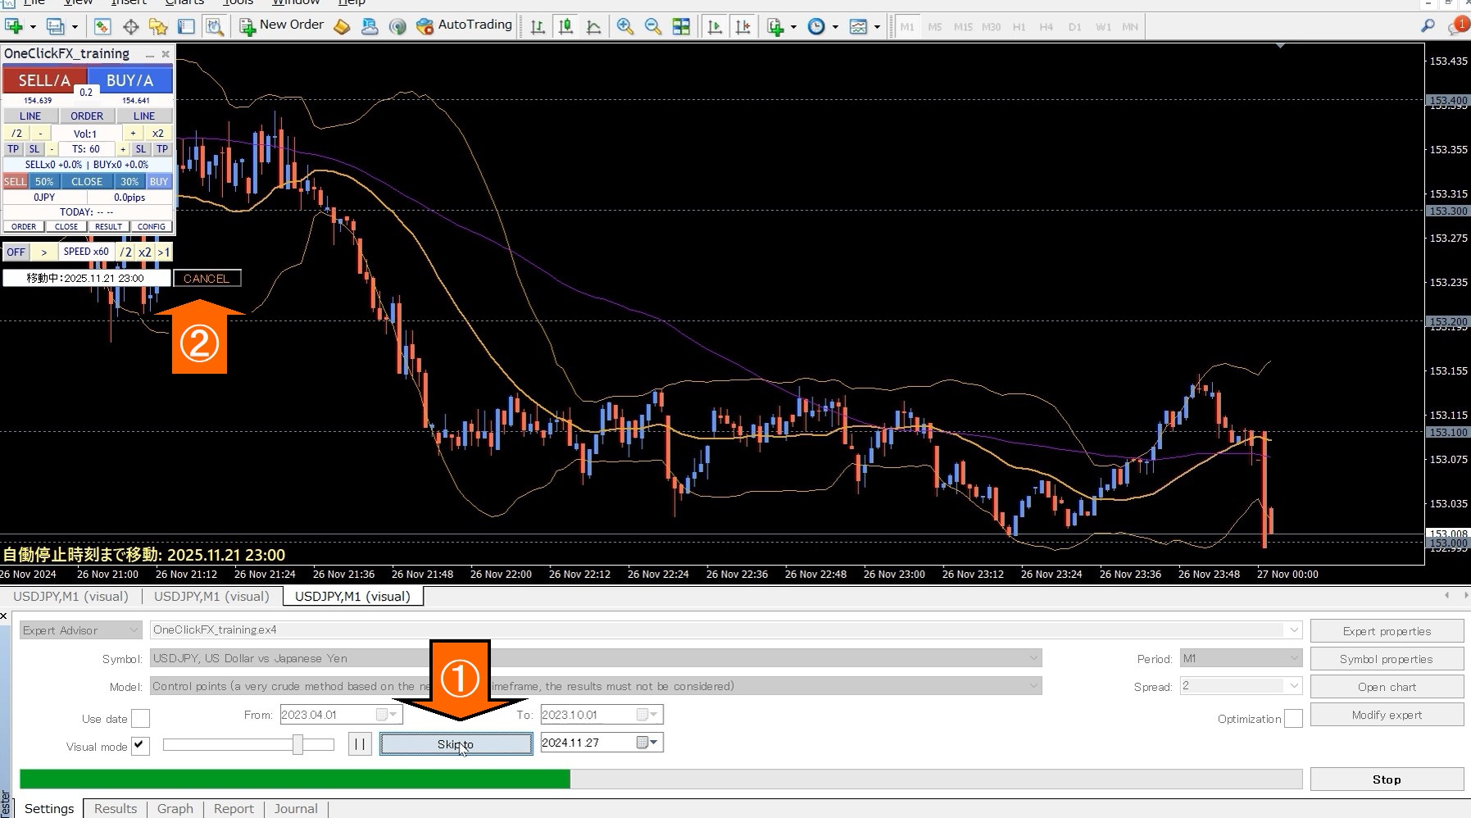Viewport: 1471px width, 818px height.
Task: Click the Zoom Out magnifier icon
Action: [653, 27]
